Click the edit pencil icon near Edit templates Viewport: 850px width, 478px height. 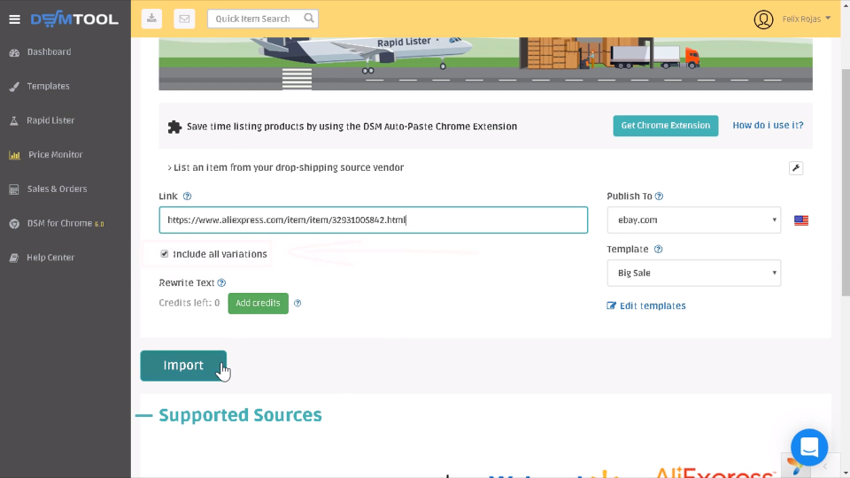pos(612,305)
